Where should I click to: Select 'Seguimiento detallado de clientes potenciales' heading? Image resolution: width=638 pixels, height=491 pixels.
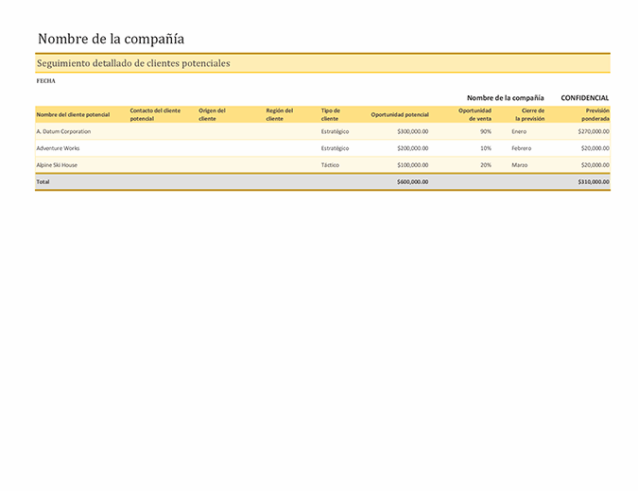pos(133,63)
